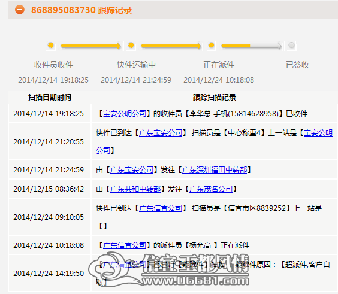Screen dimensions: 338x294
Task: Click the reason text 超派件,客户自
Action: [307, 264]
